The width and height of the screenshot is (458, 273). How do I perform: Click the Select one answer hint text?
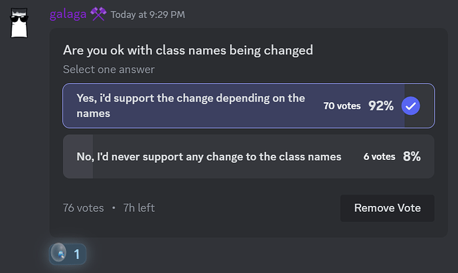(x=109, y=69)
